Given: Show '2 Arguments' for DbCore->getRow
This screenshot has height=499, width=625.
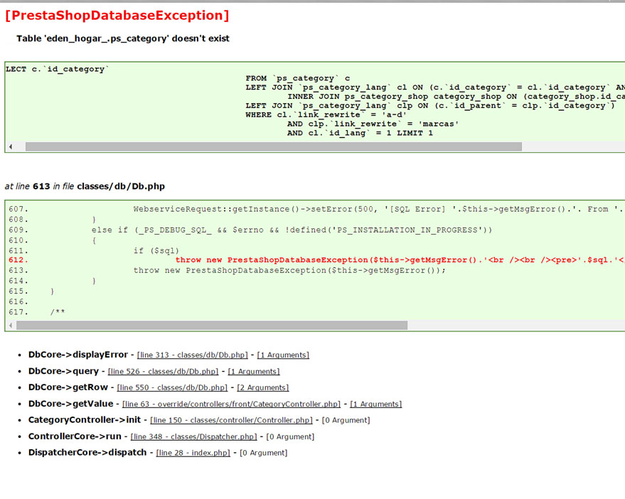Looking at the screenshot, I should (262, 388).
